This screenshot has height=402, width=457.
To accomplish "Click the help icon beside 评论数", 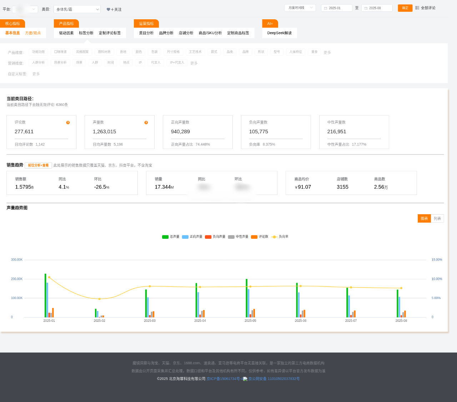I will tap(68, 123).
